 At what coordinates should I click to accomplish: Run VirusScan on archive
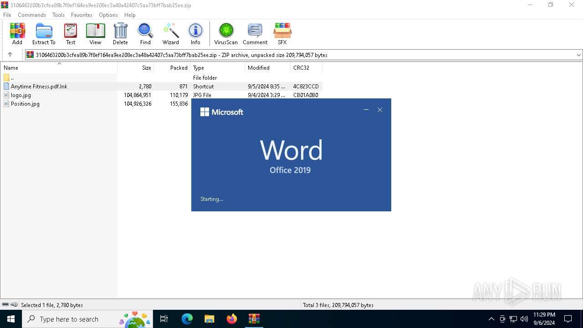pyautogui.click(x=226, y=34)
